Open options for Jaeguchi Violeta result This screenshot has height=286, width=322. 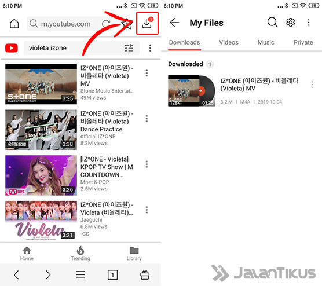[147, 210]
